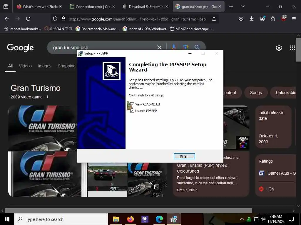Open the taskbar clock and date
This screenshot has height=225, width=301.
point(276,219)
